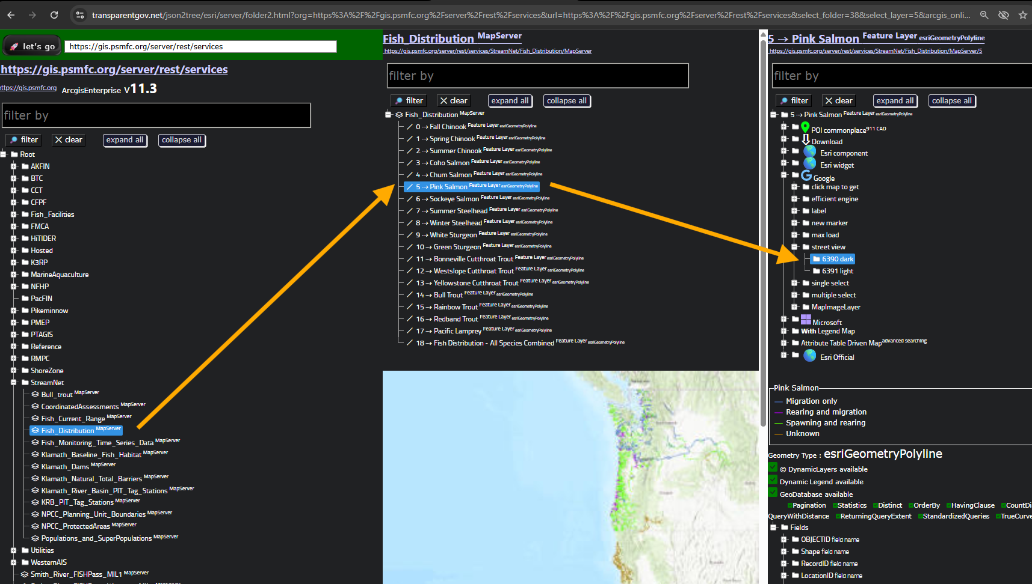The image size is (1032, 584).
Task: Toggle GeoDatabase available checkbox
Action: tap(773, 493)
